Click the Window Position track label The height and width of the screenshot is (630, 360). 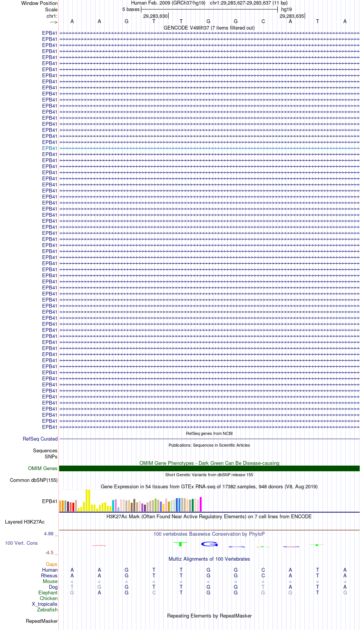coord(39,3)
